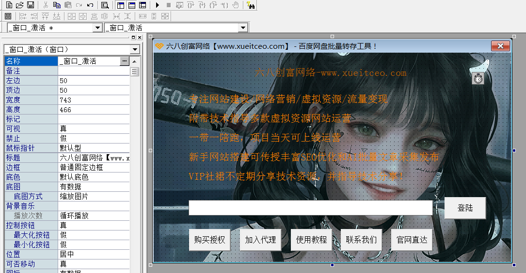This screenshot has width=526, height=273.
Task: Open the '_窗口_激活 *' left combo dropdown
Action: (97, 28)
